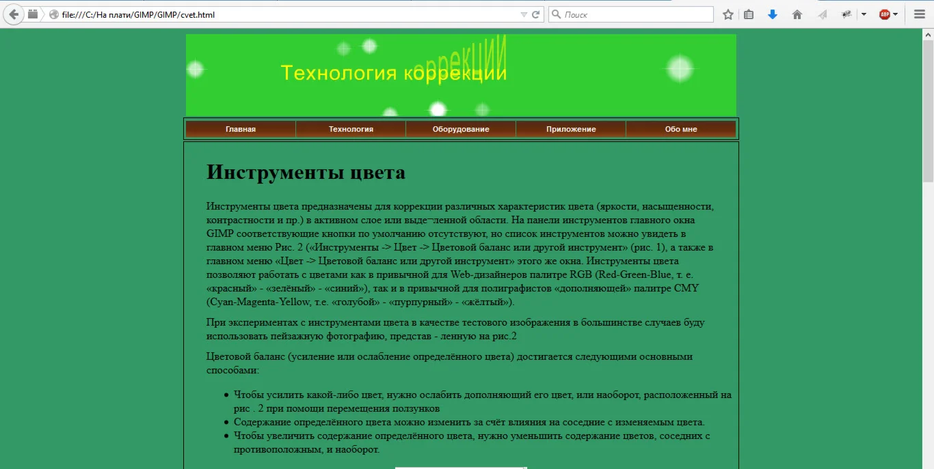This screenshot has height=469, width=934.
Task: Click paragraph starting Цветовой баланс (усиление
Action: [x=450, y=363]
